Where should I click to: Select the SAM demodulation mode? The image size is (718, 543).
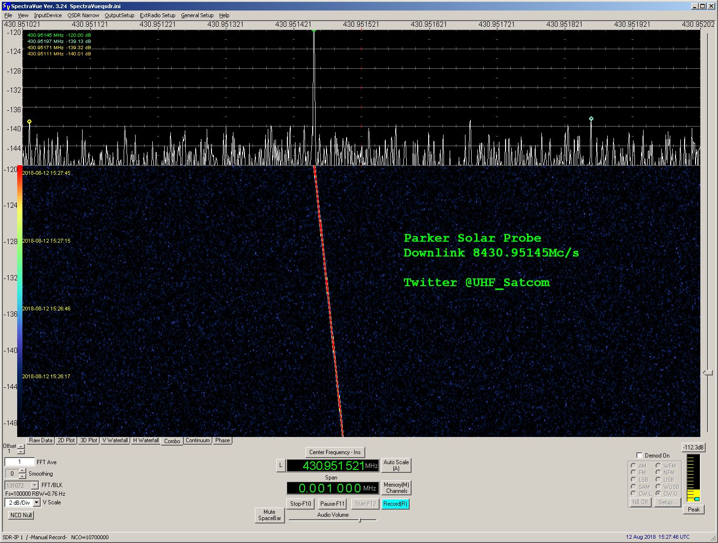634,487
